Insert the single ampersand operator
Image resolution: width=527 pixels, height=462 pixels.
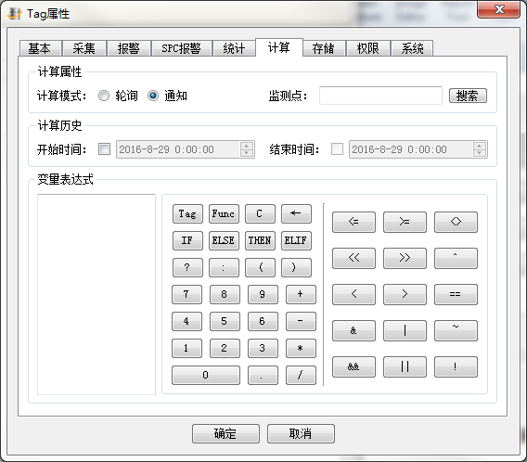(353, 330)
